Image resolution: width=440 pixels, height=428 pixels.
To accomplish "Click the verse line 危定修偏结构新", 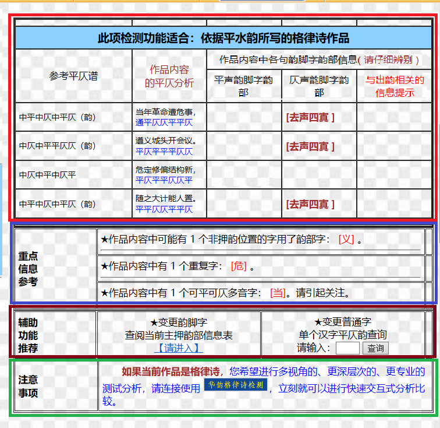I will (x=166, y=170).
